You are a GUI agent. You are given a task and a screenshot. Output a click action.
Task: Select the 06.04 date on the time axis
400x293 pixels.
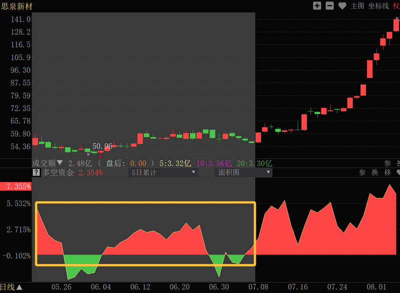[x=101, y=287]
